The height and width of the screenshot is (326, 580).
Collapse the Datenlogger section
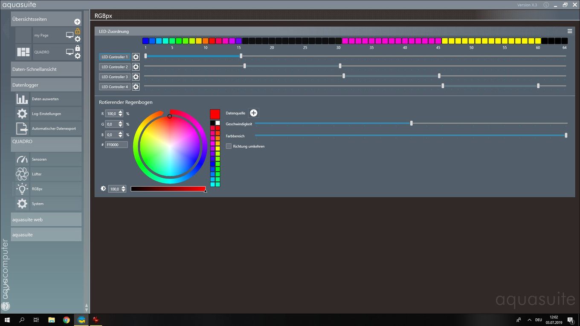[x=46, y=85]
